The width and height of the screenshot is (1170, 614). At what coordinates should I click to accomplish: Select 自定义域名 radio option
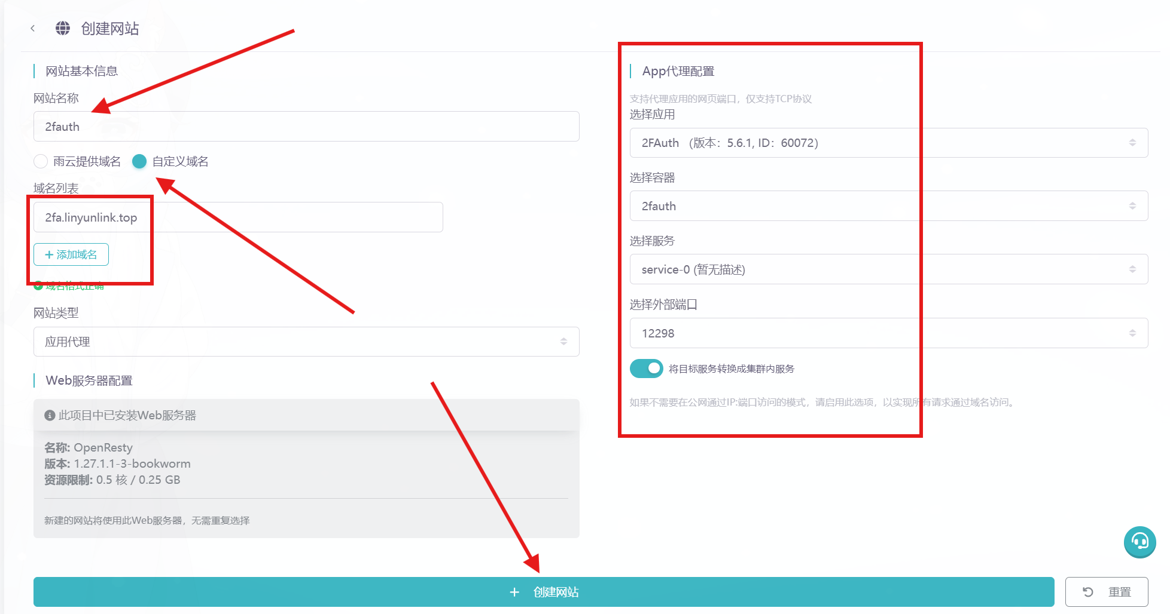[x=139, y=161]
